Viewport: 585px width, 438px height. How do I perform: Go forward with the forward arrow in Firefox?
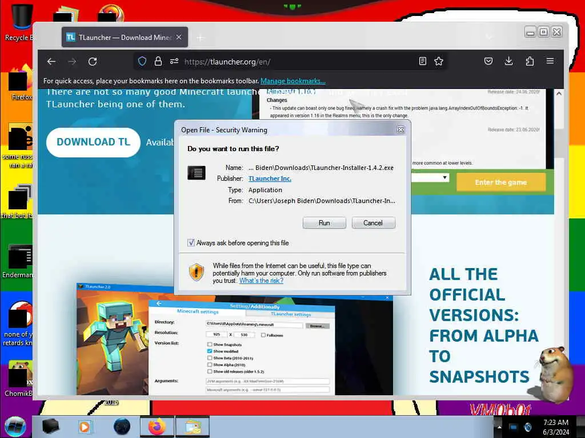pyautogui.click(x=72, y=62)
